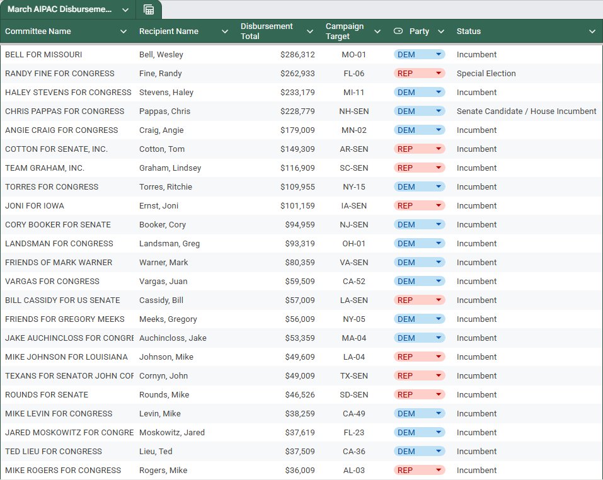Select cell BILL CASSIDY FOR US SENATE
This screenshot has width=603, height=480.
pos(67,300)
